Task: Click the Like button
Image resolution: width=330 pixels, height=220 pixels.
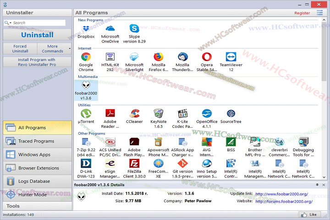Action: pyautogui.click(x=309, y=214)
